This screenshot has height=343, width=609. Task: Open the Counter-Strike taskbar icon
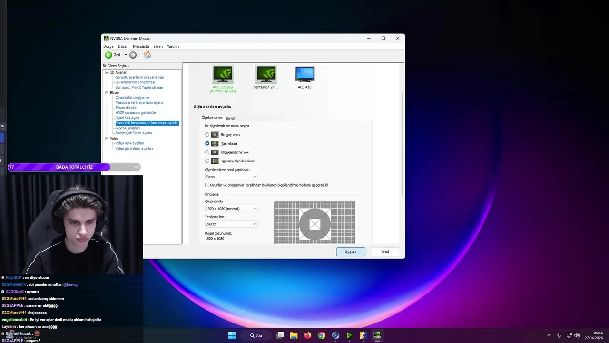coord(363,335)
